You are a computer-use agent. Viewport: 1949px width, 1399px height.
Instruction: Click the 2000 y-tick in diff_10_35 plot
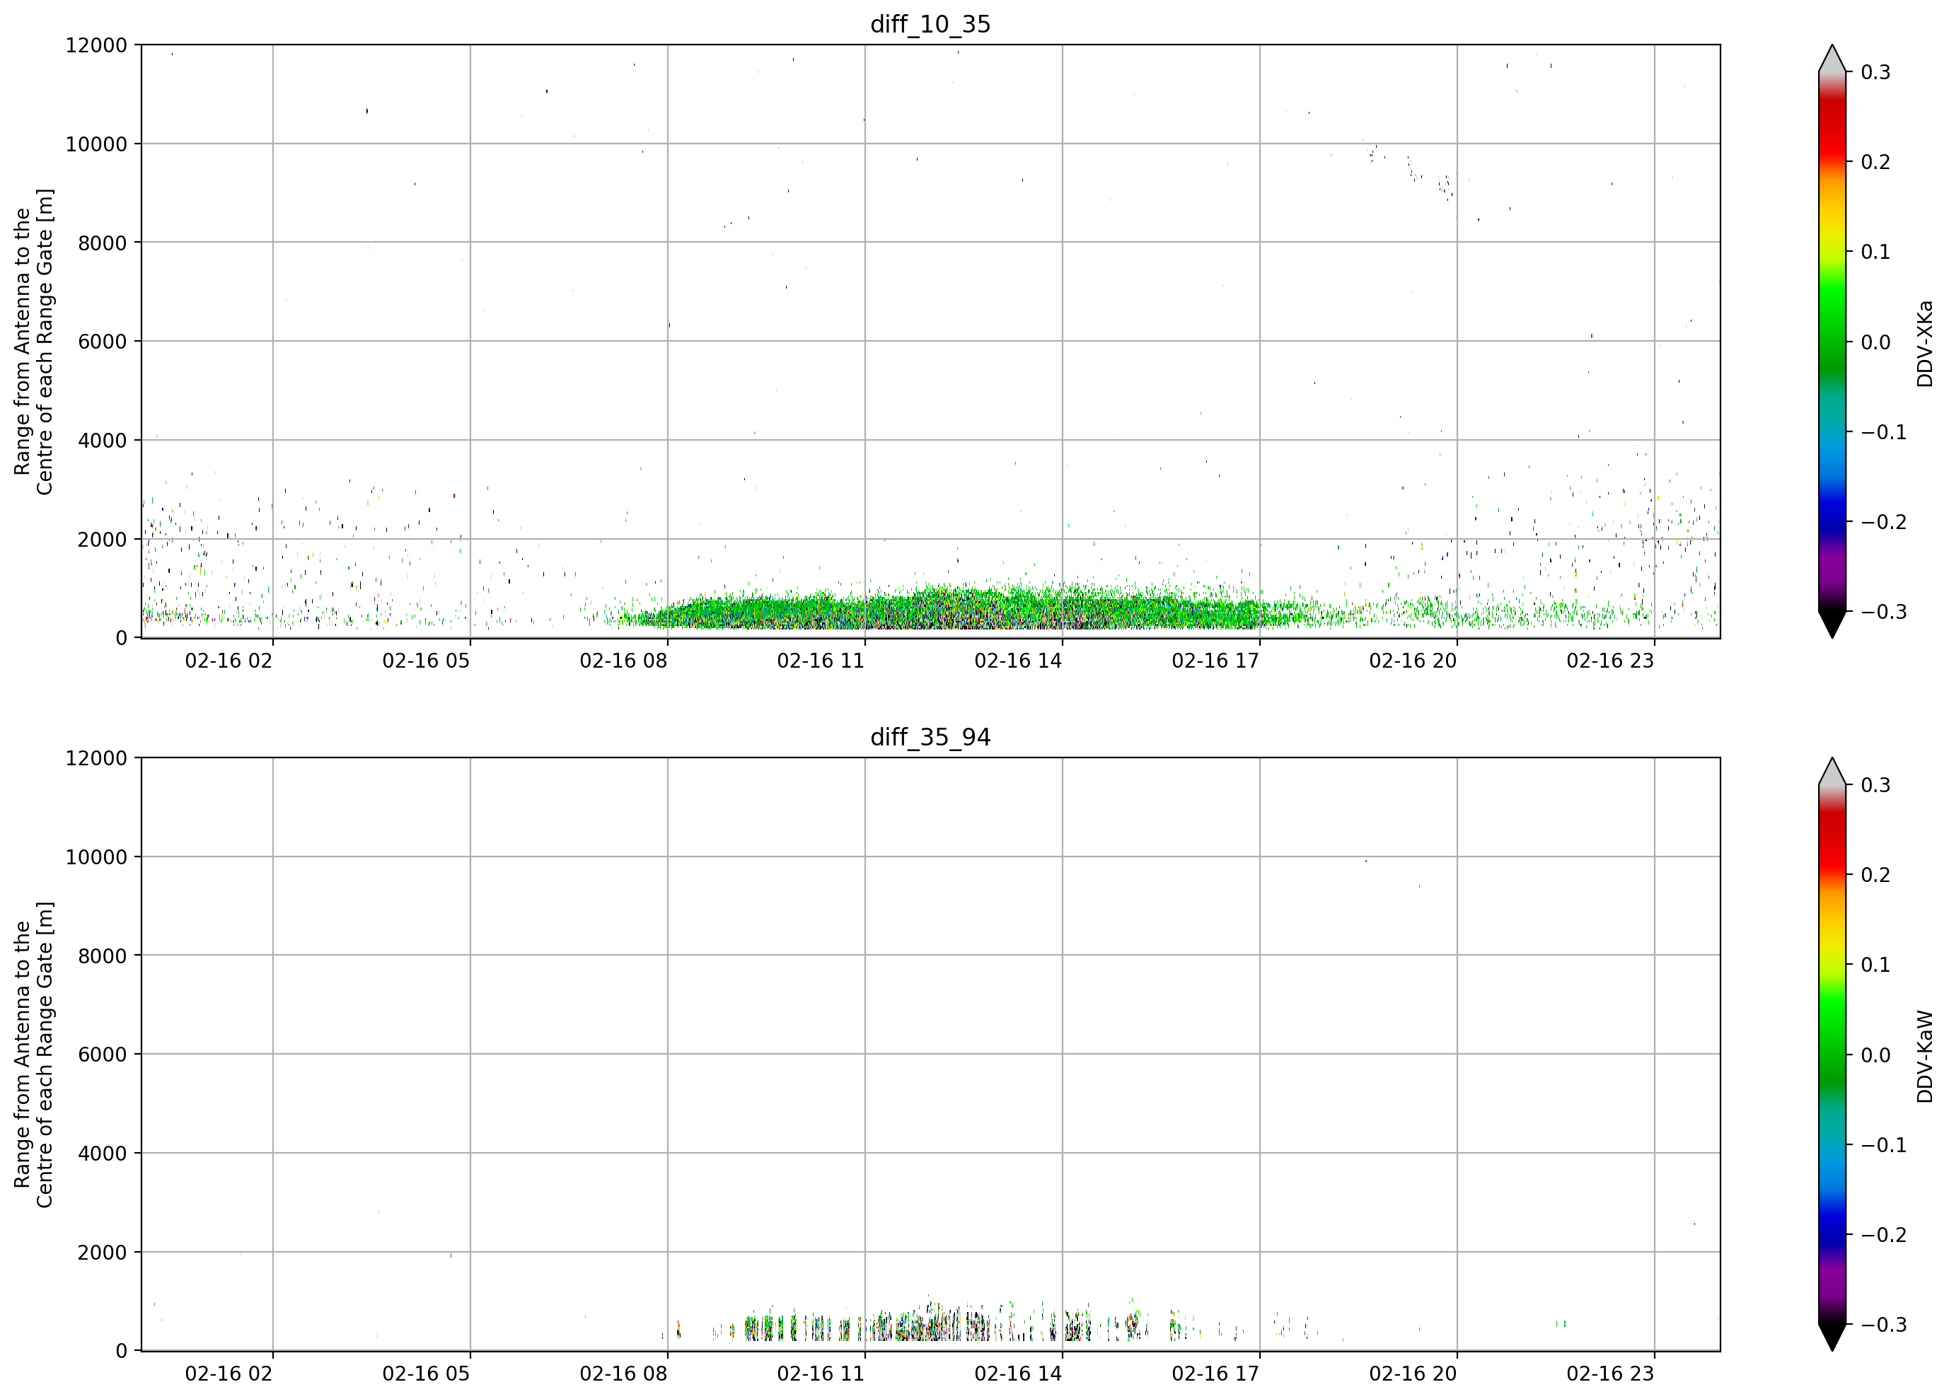(x=103, y=539)
